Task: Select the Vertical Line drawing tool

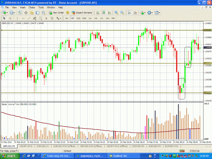Action: [x=17, y=18]
